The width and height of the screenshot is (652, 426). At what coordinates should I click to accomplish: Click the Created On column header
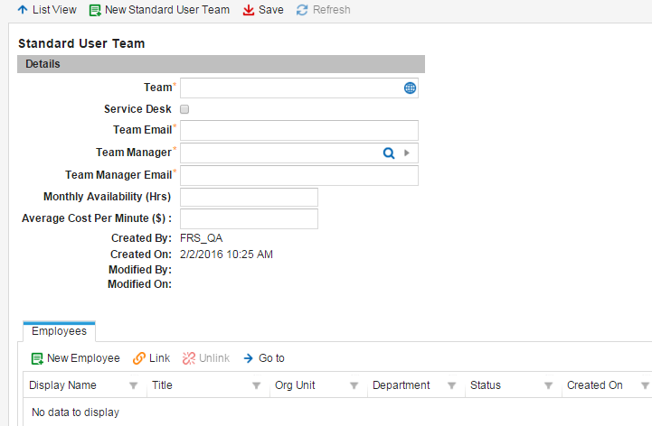coord(594,385)
